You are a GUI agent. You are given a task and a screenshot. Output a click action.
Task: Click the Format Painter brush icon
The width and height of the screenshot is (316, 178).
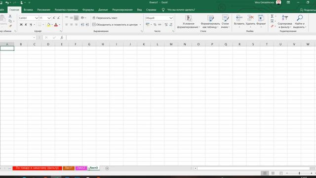(x=10, y=26)
